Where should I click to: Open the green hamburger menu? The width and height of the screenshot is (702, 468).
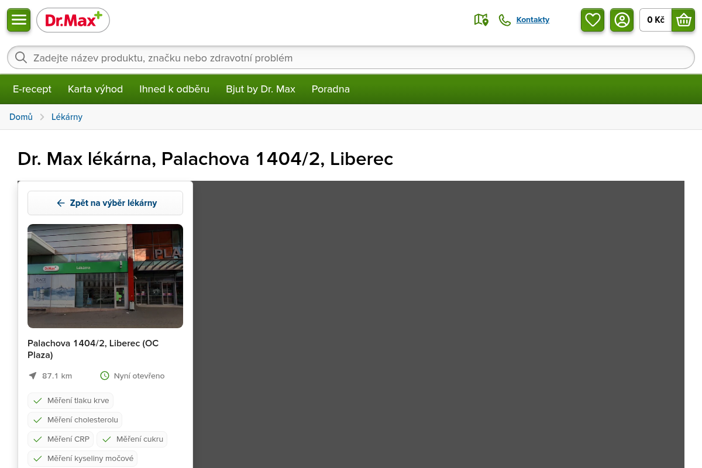pos(19,20)
